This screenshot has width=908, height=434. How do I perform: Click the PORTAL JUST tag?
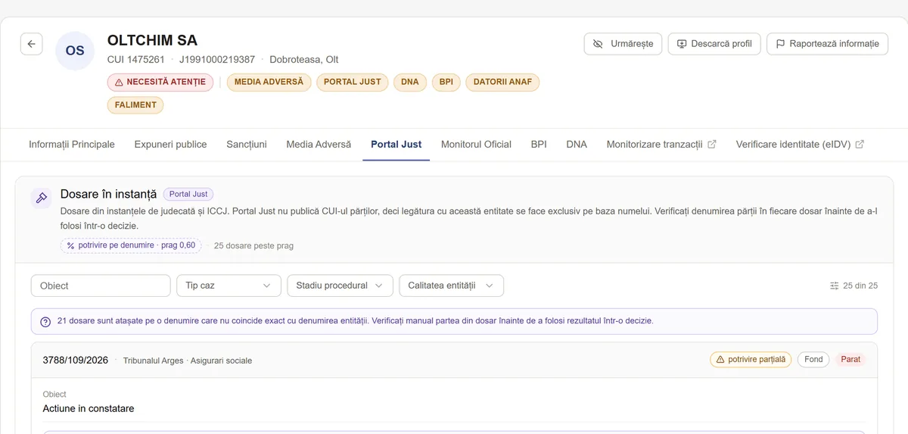pos(353,82)
